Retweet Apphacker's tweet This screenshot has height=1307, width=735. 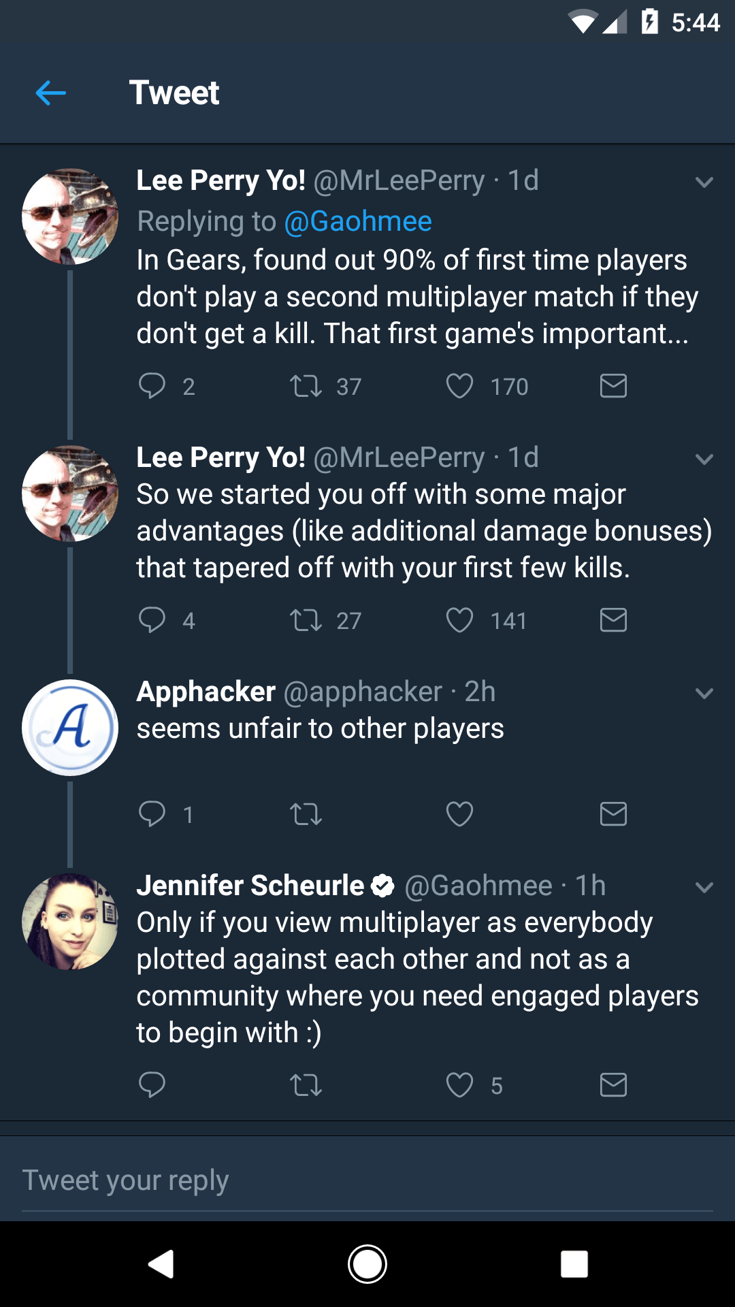coord(306,813)
